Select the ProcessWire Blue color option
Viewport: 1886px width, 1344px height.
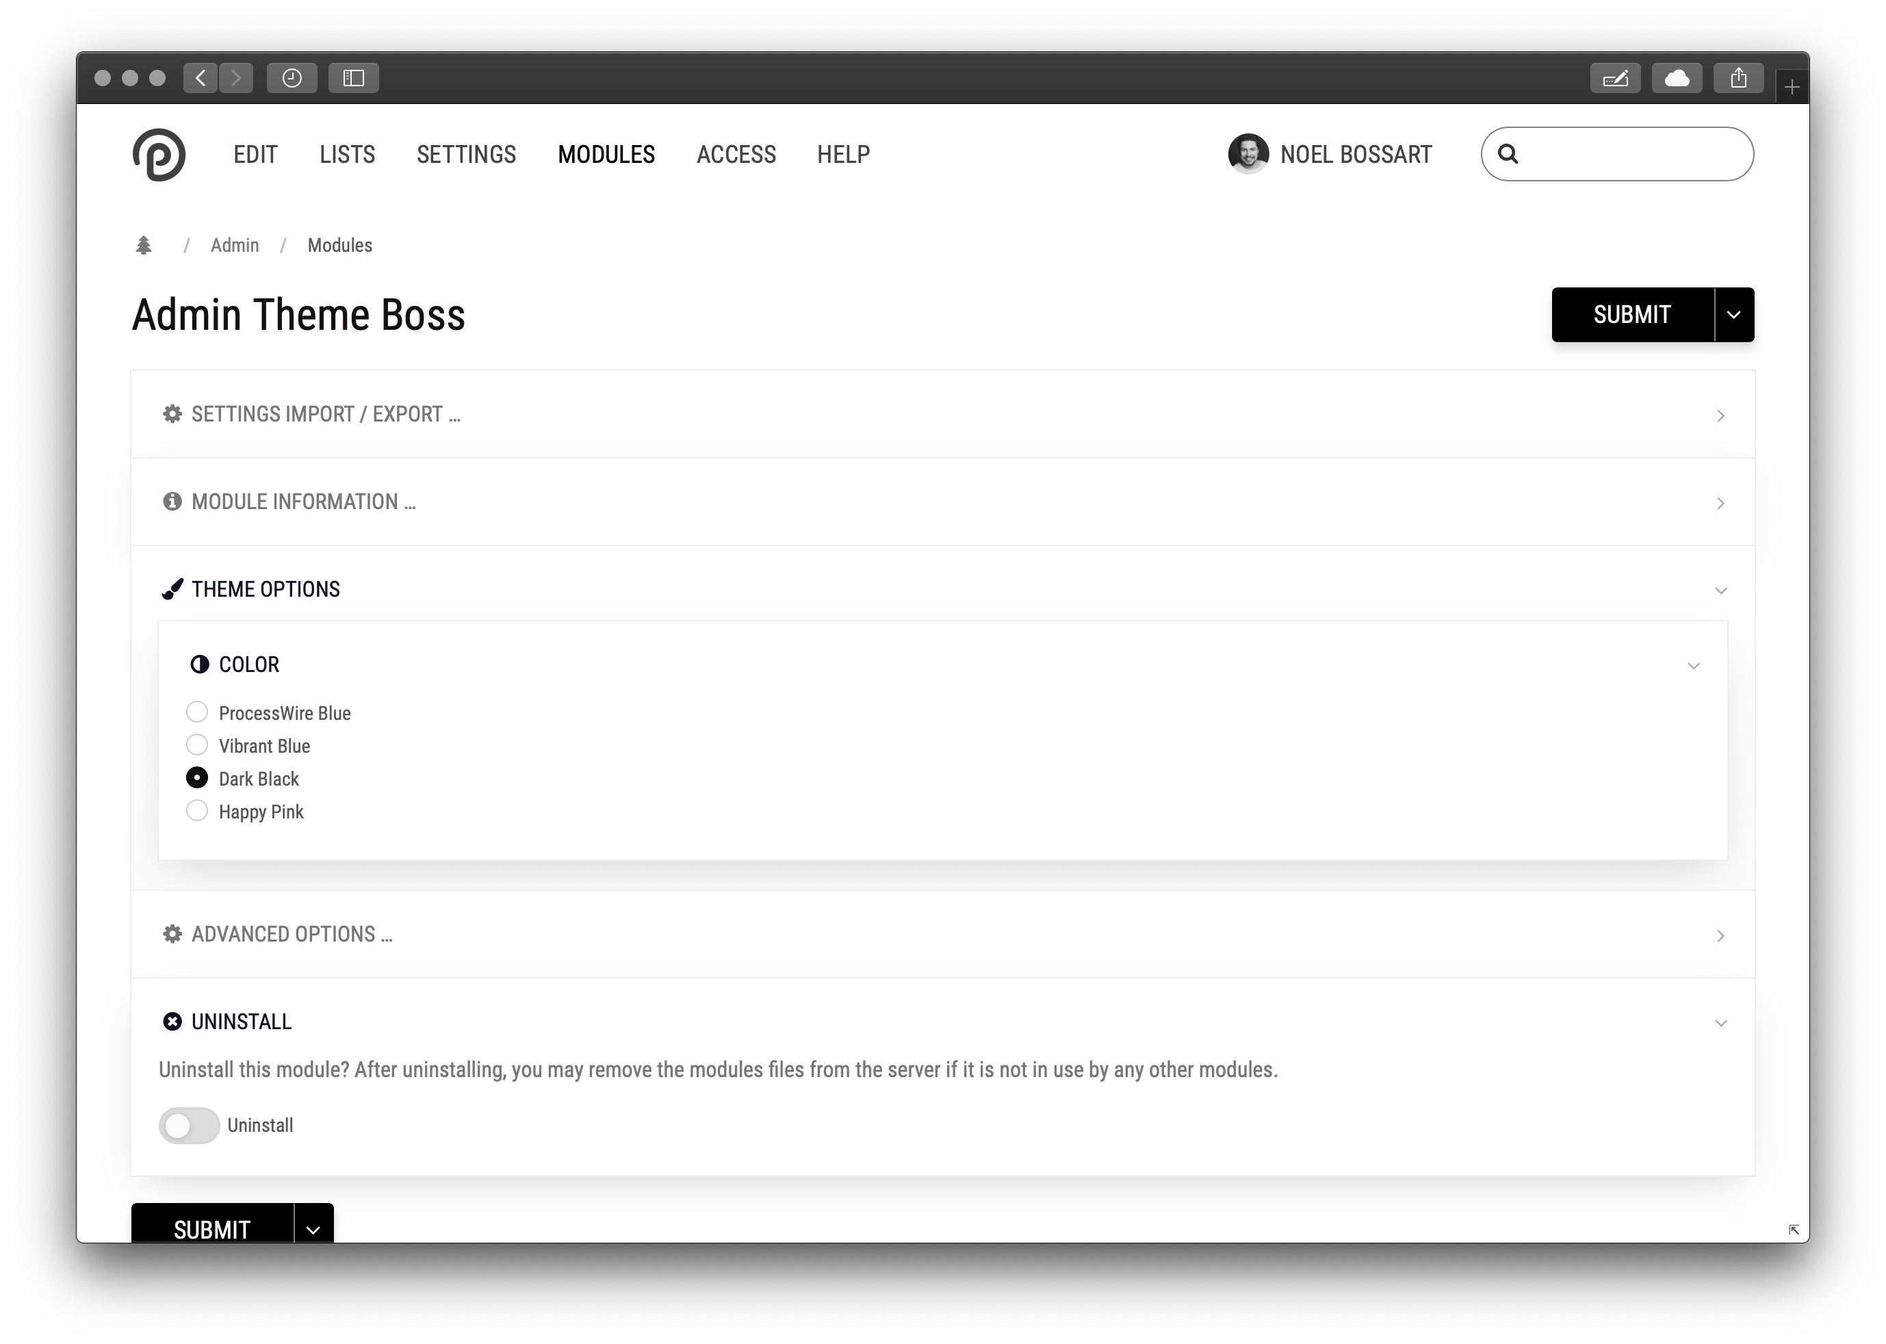197,712
